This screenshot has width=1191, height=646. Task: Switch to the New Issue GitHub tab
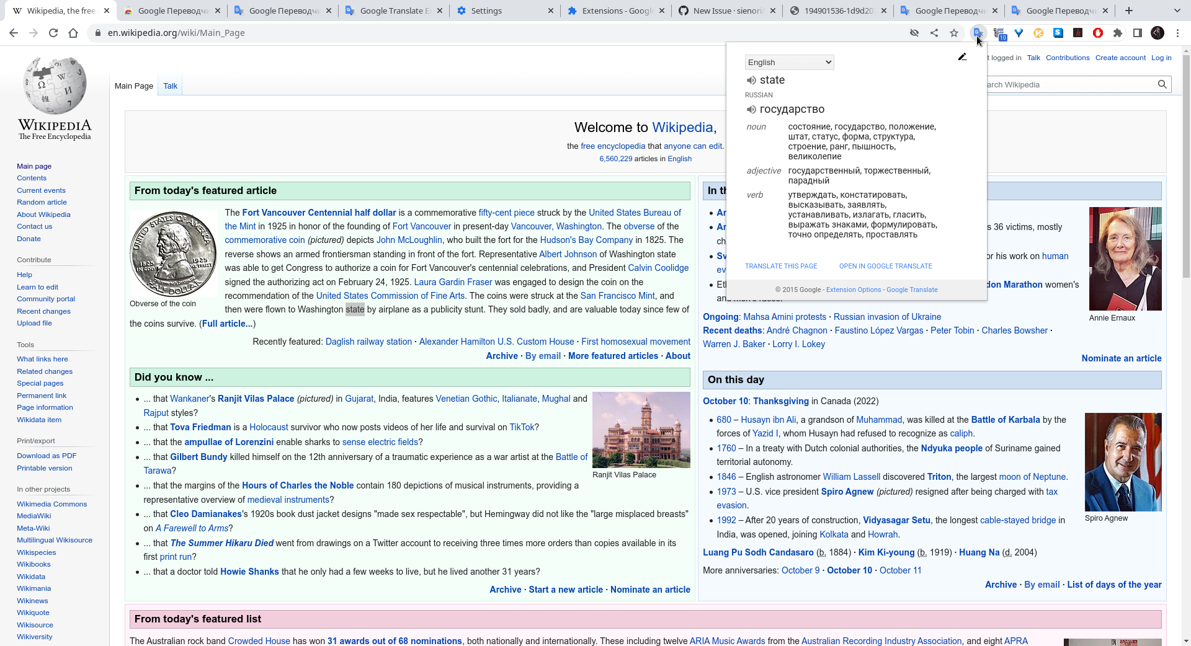pos(726,11)
